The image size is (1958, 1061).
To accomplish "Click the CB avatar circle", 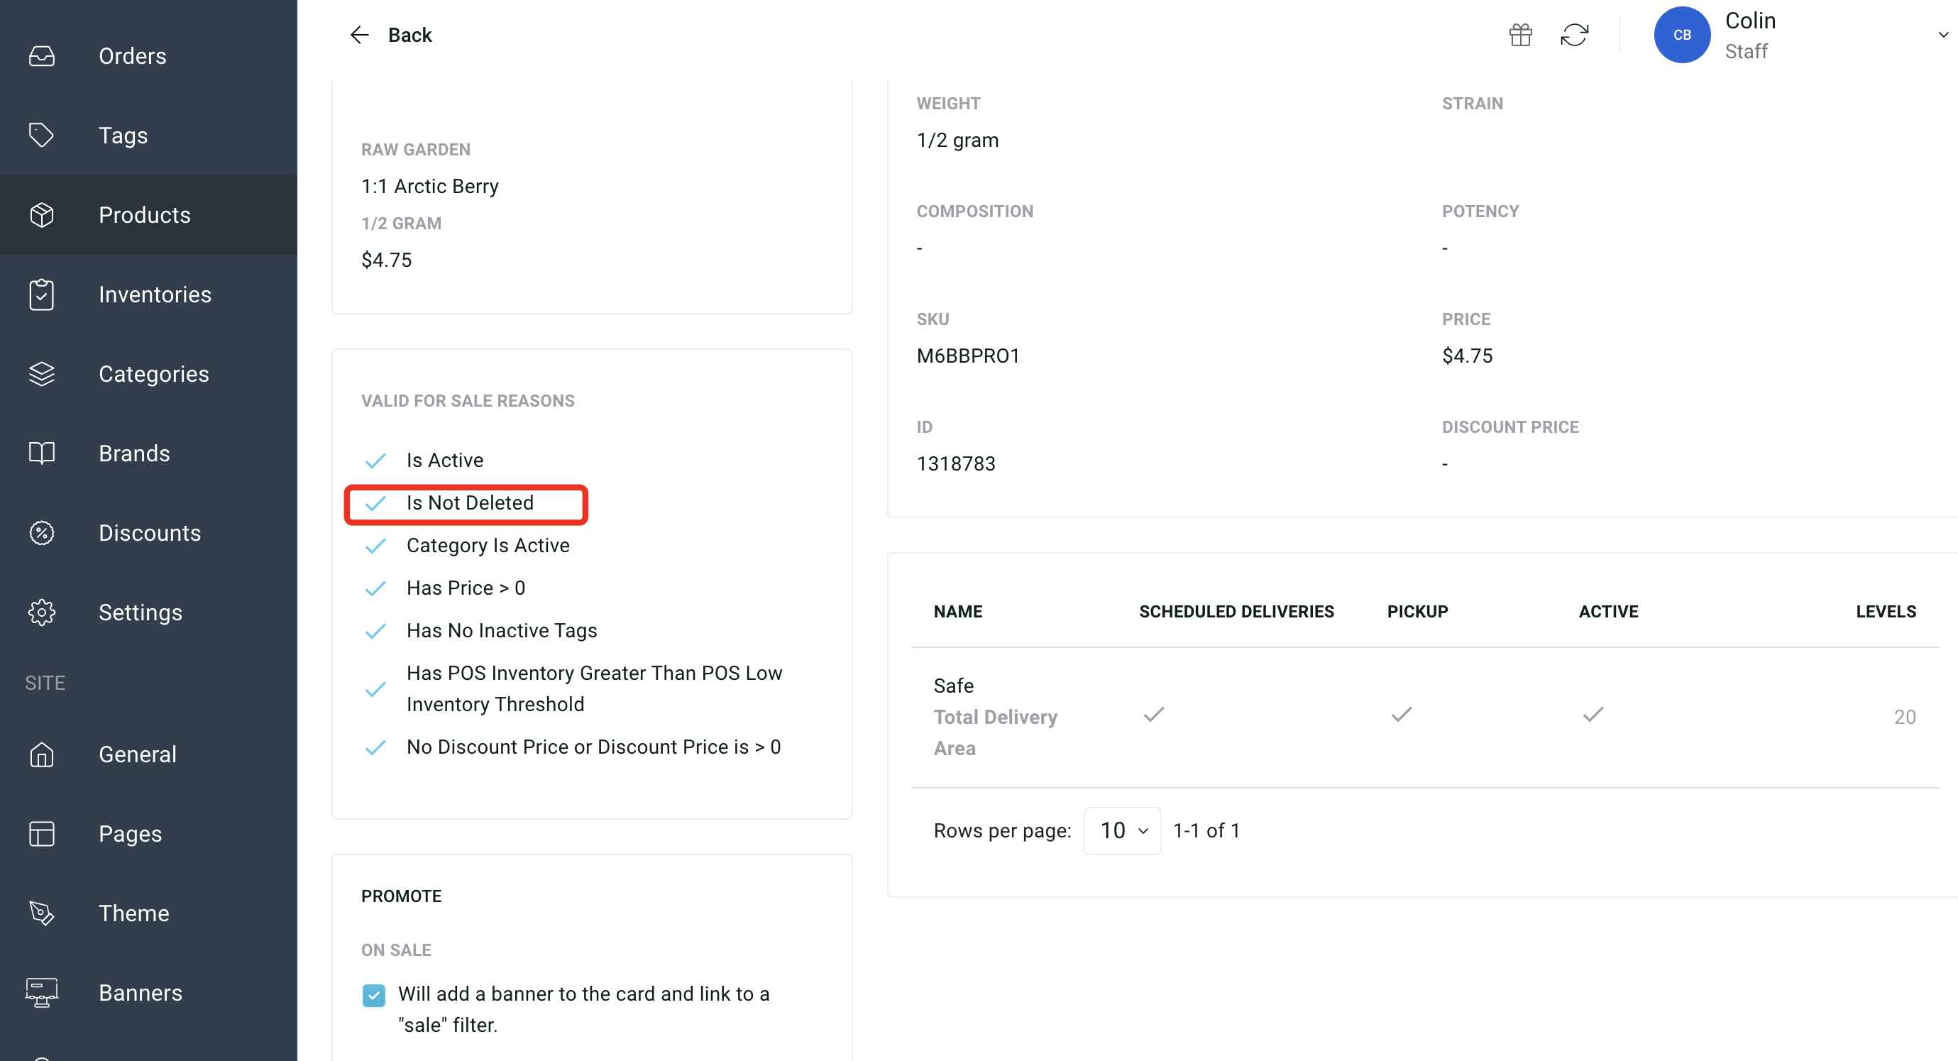I will 1682,34.
